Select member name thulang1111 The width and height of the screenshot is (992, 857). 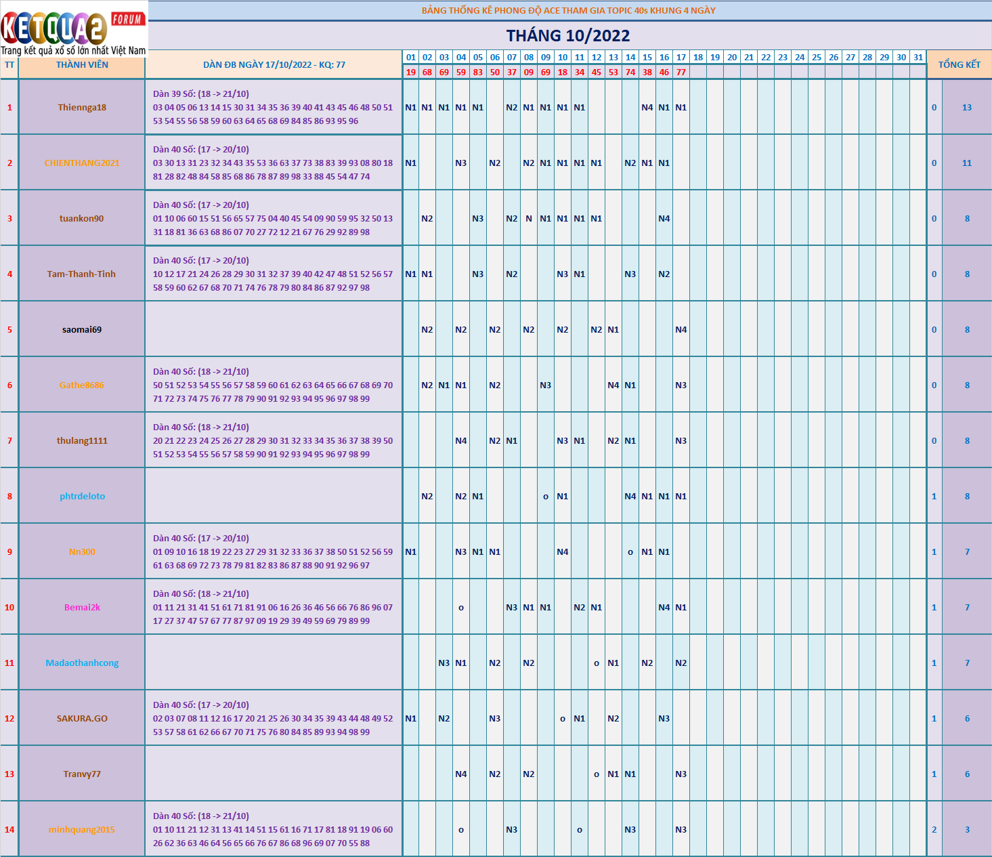coord(82,441)
